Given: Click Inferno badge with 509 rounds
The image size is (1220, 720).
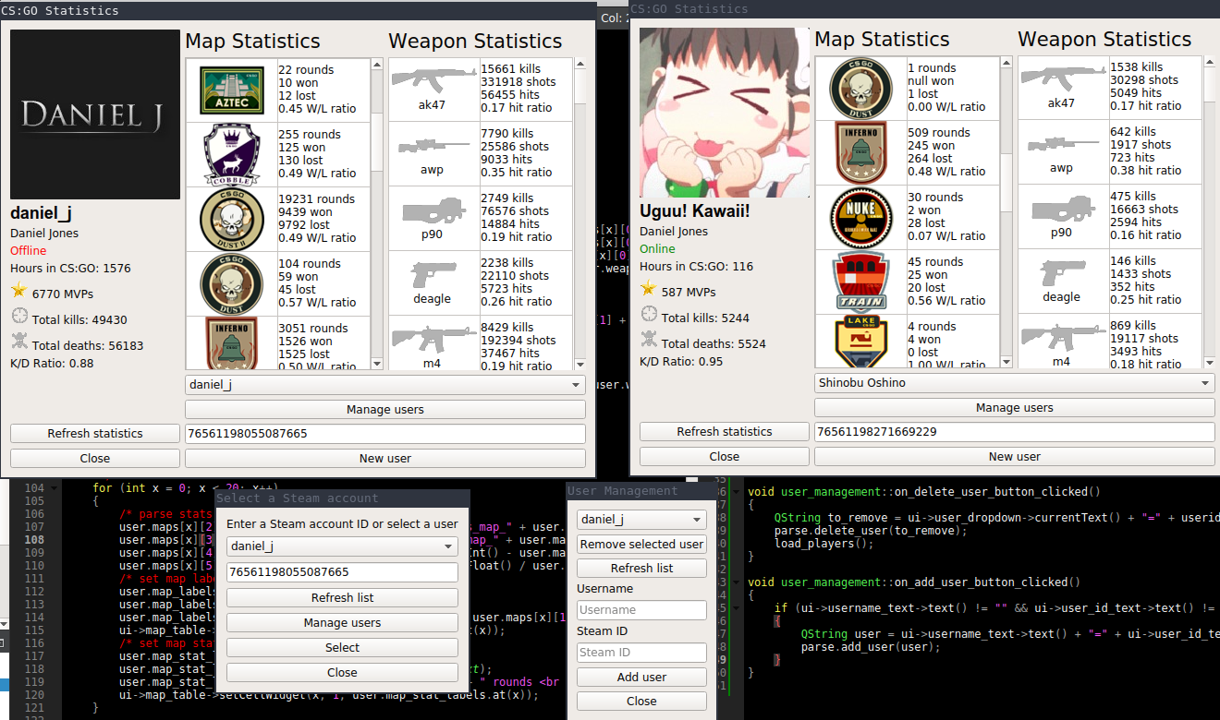Looking at the screenshot, I should (861, 152).
